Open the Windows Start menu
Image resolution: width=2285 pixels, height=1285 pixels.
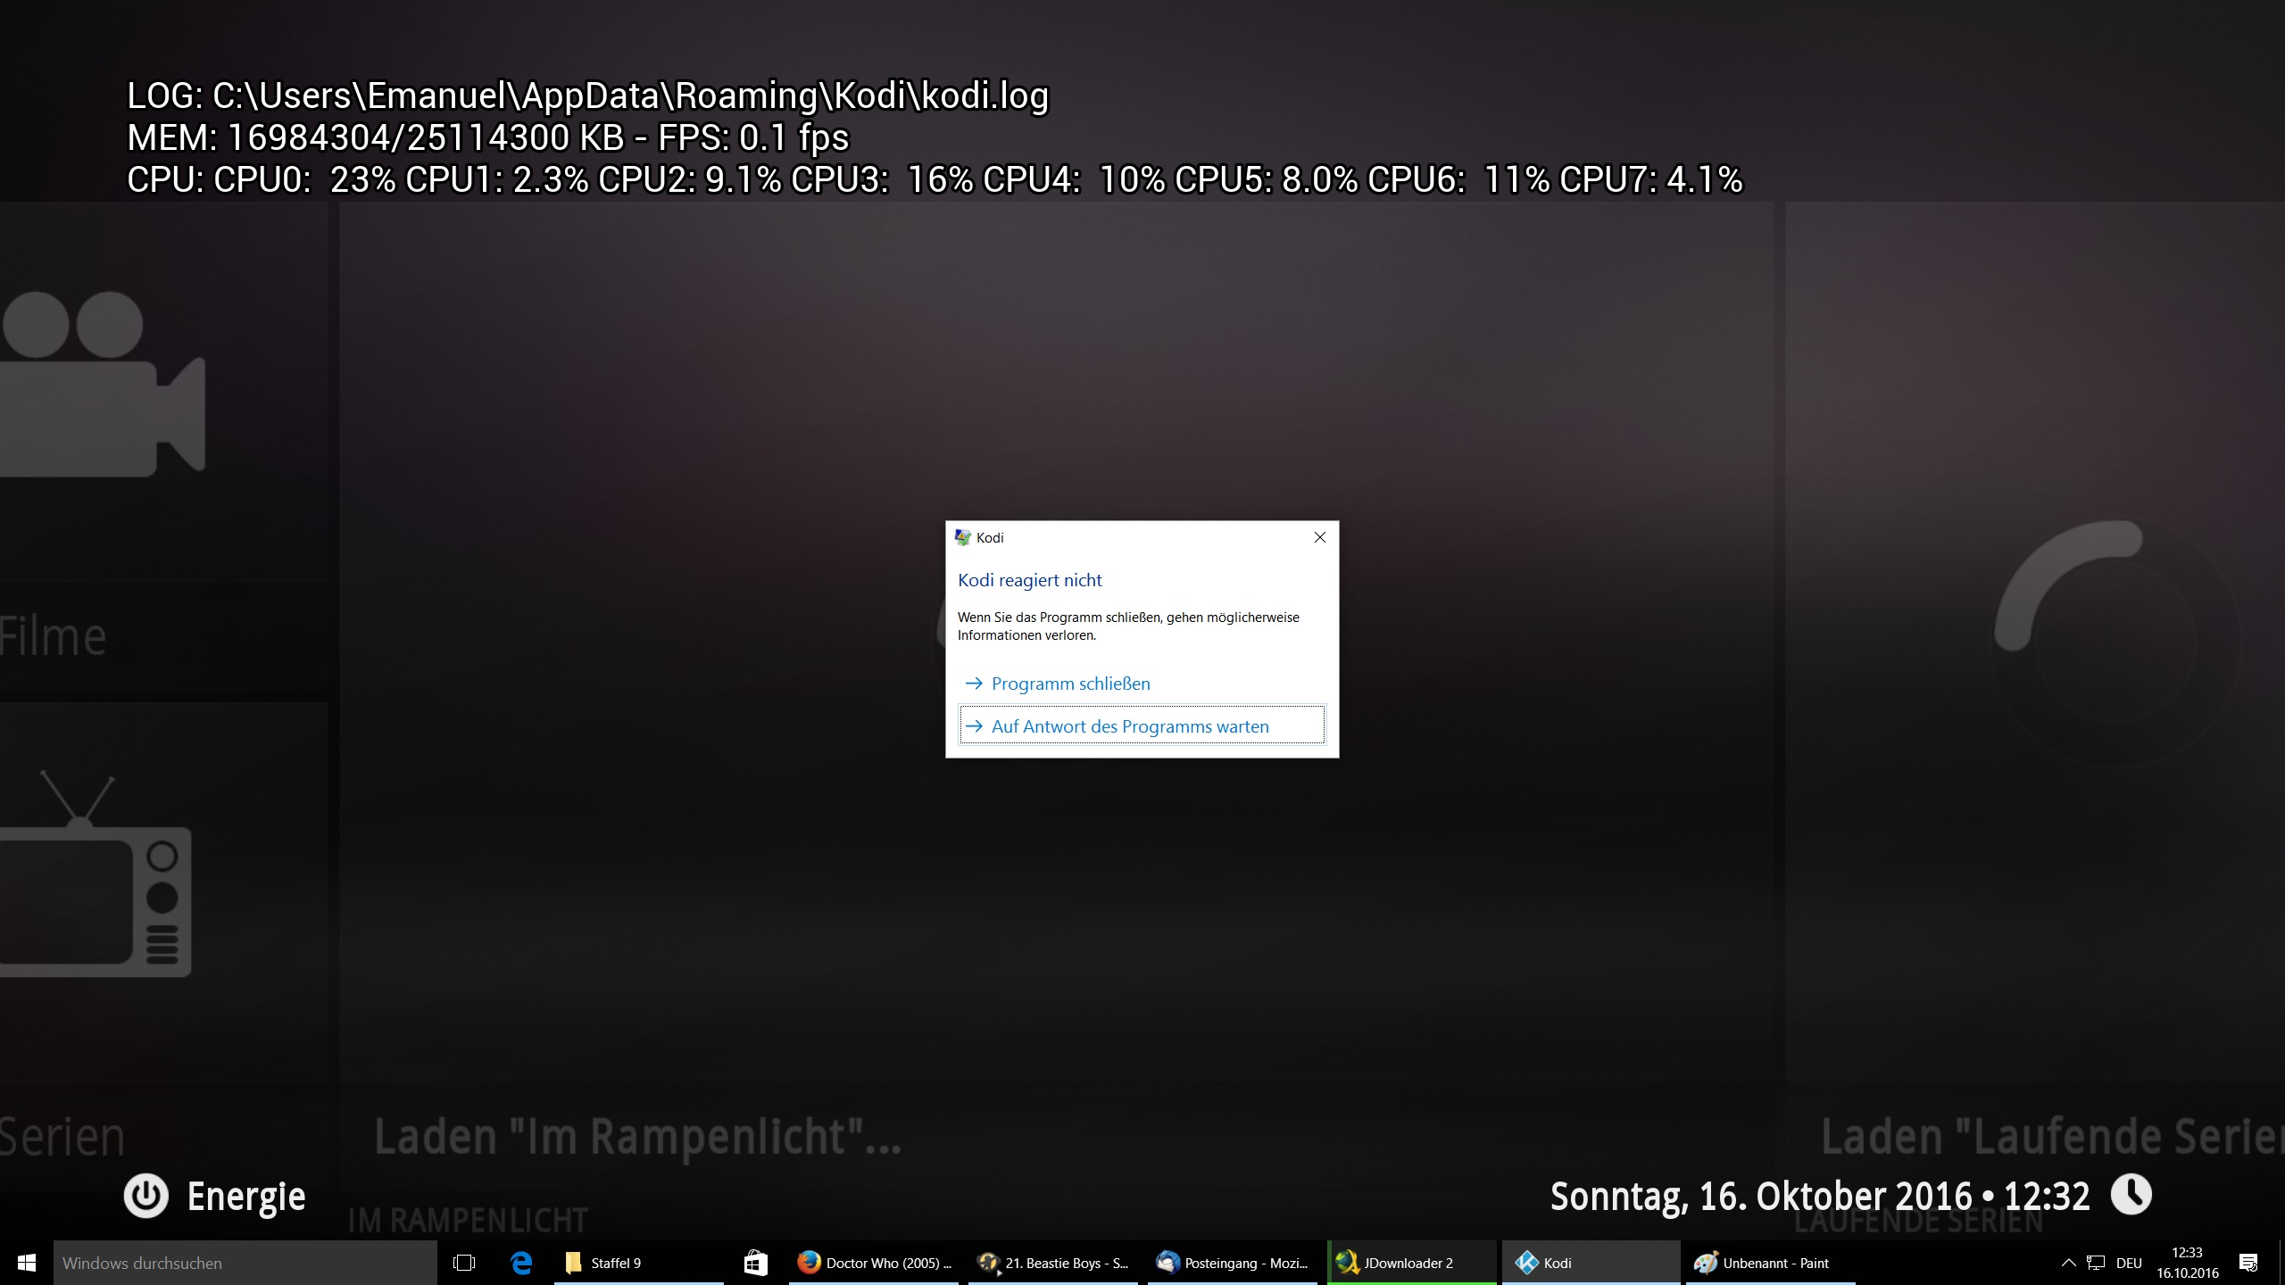click(x=27, y=1263)
